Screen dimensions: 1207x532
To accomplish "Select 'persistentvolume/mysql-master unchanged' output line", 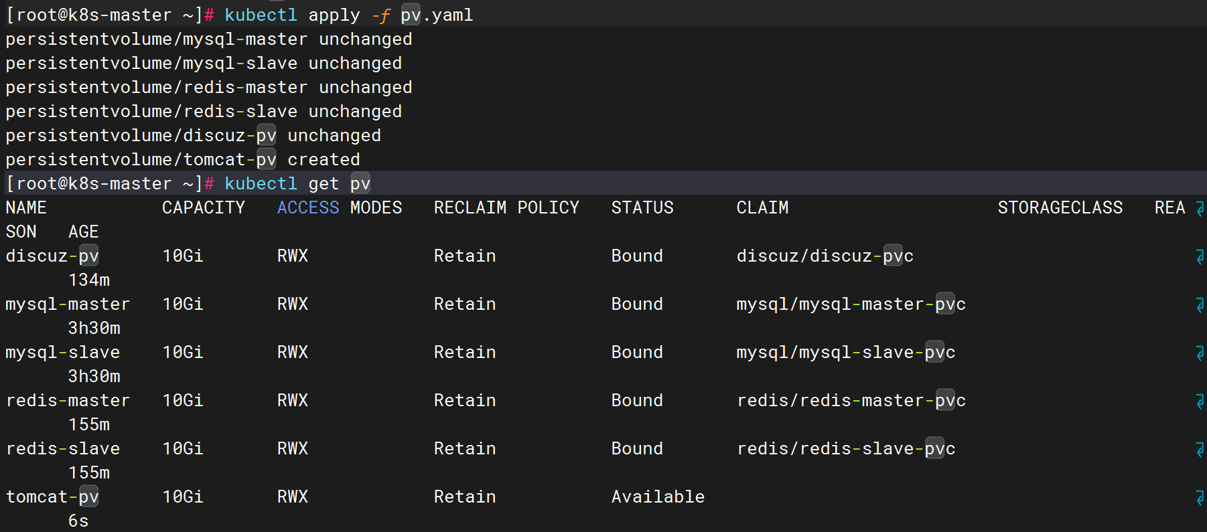I will click(x=209, y=39).
